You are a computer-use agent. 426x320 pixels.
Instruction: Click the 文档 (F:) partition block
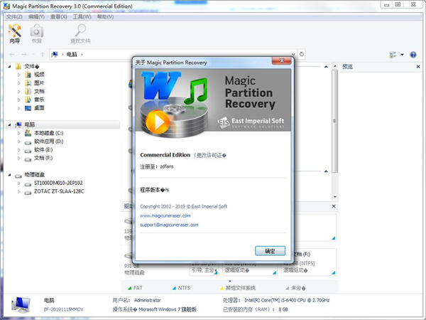309,262
